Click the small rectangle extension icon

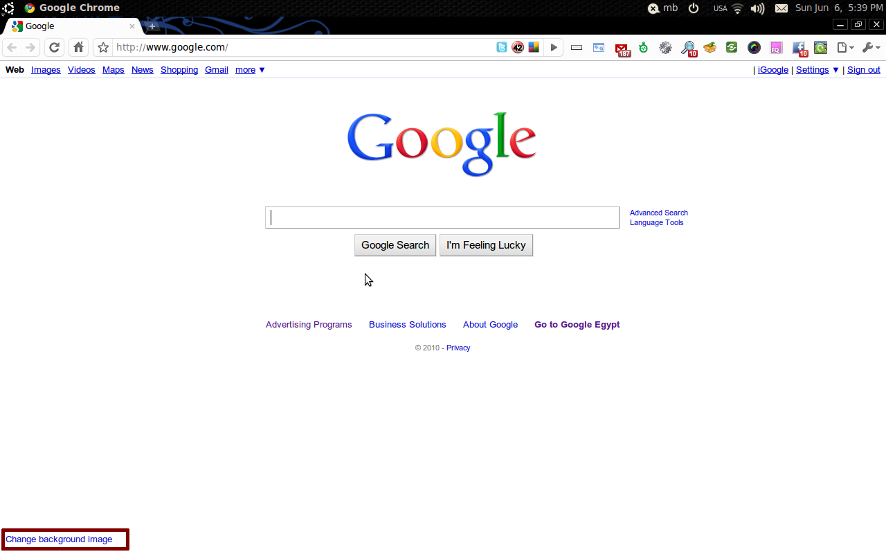[577, 48]
